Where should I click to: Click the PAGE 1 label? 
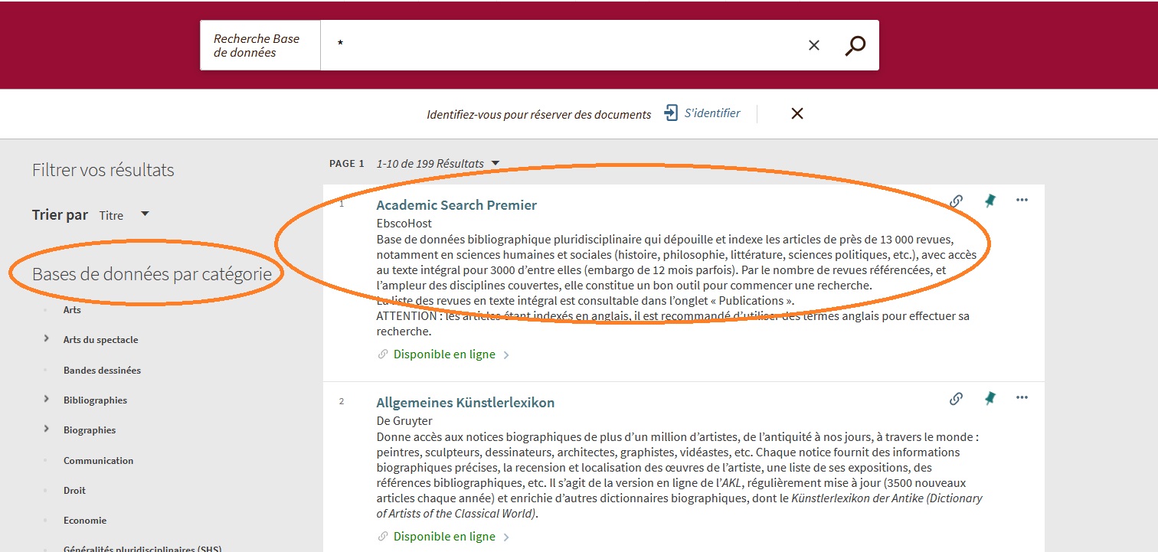tap(347, 163)
